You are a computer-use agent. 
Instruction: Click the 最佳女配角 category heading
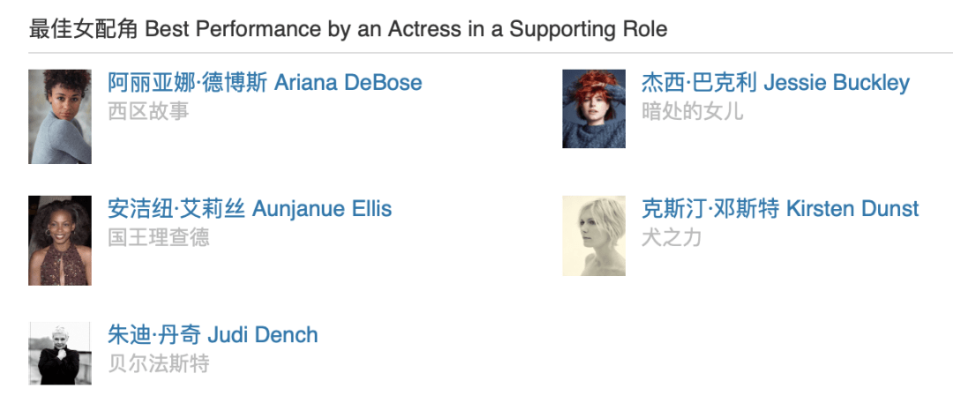click(x=83, y=29)
